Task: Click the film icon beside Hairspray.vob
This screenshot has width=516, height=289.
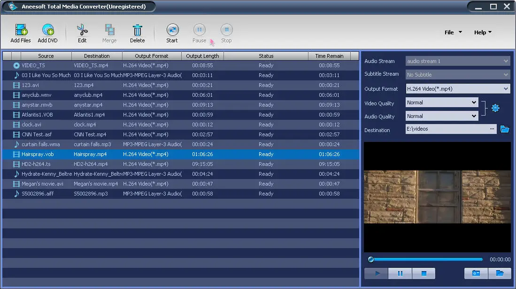Action: (x=16, y=154)
